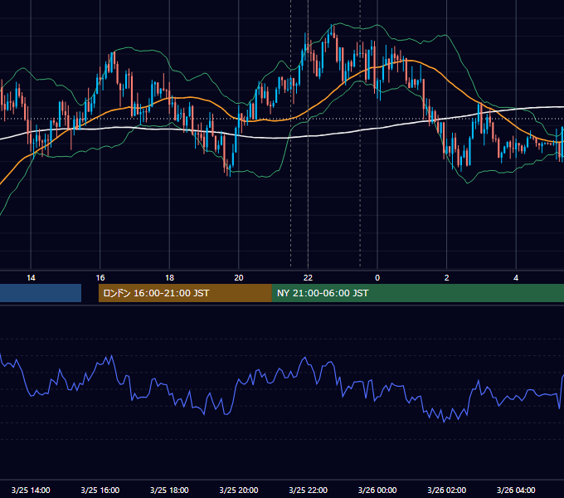The image size is (564, 498).
Task: Click the 3/26 00:00 date label
Action: 377,490
